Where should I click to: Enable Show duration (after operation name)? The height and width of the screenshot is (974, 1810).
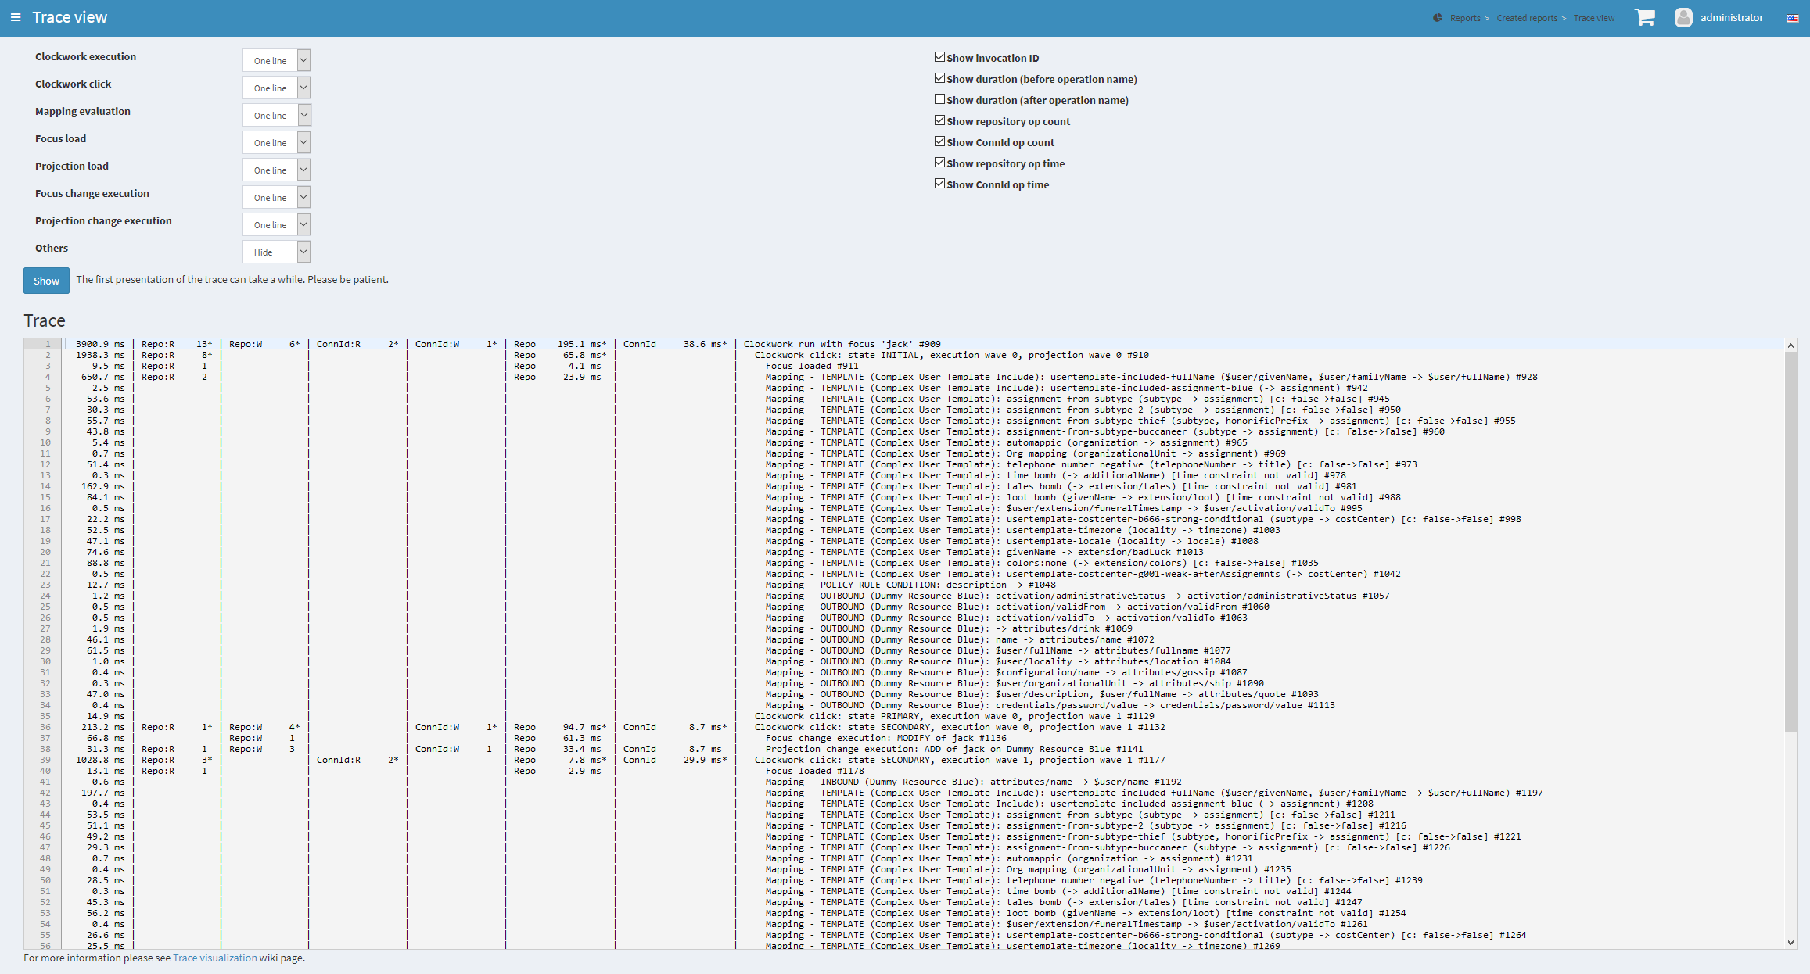[940, 99]
